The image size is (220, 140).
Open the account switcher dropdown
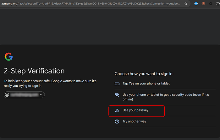pyautogui.click(x=24, y=95)
